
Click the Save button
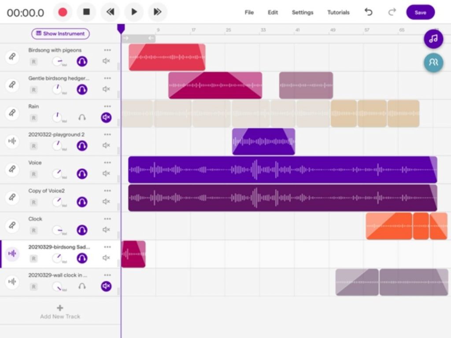tap(420, 12)
